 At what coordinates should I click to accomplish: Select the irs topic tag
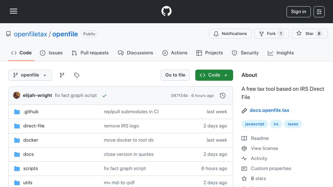click(x=276, y=124)
